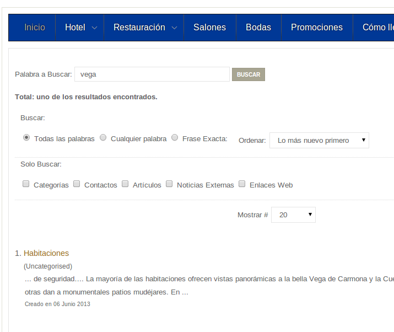
Task: Check the Contactos filter checkbox
Action: [x=77, y=184]
